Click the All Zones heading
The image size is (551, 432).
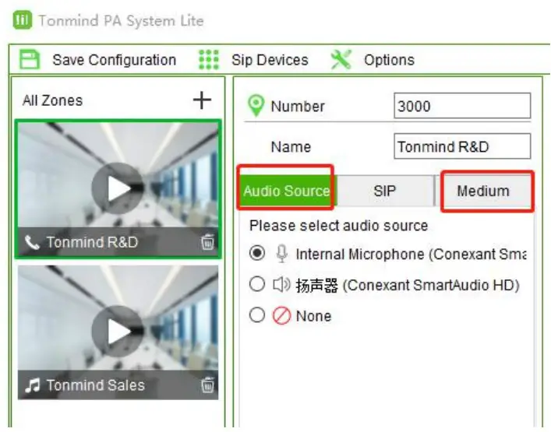click(53, 100)
